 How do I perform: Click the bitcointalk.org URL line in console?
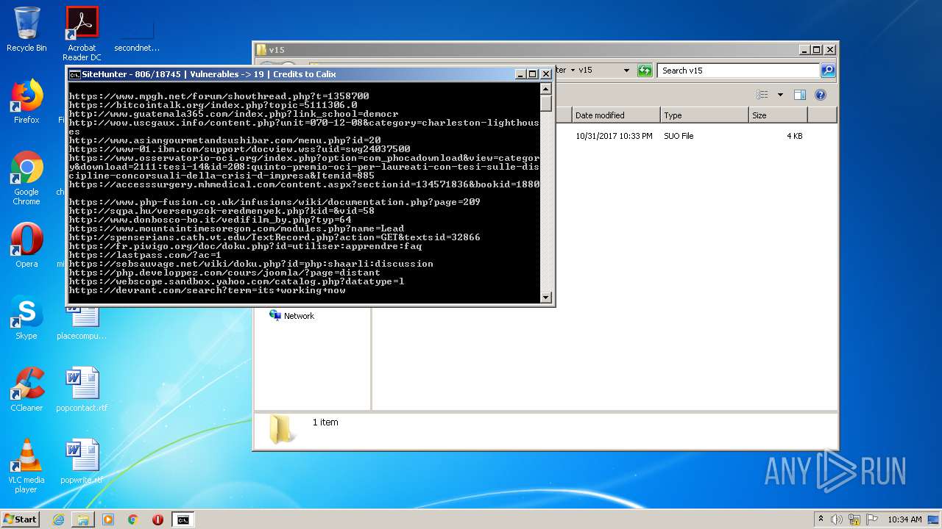pyautogui.click(x=213, y=105)
